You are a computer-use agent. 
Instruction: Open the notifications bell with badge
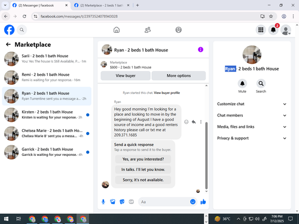pyautogui.click(x=273, y=30)
